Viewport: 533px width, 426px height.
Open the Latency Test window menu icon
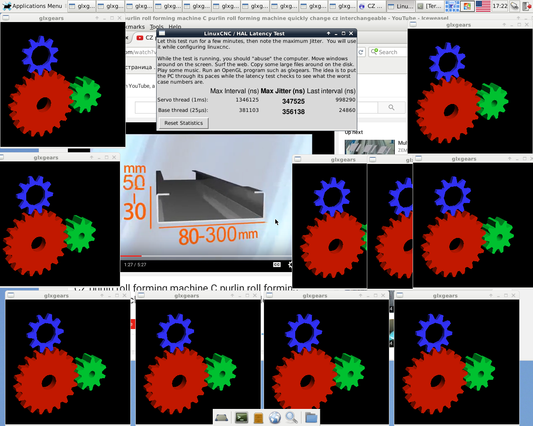pyautogui.click(x=162, y=33)
